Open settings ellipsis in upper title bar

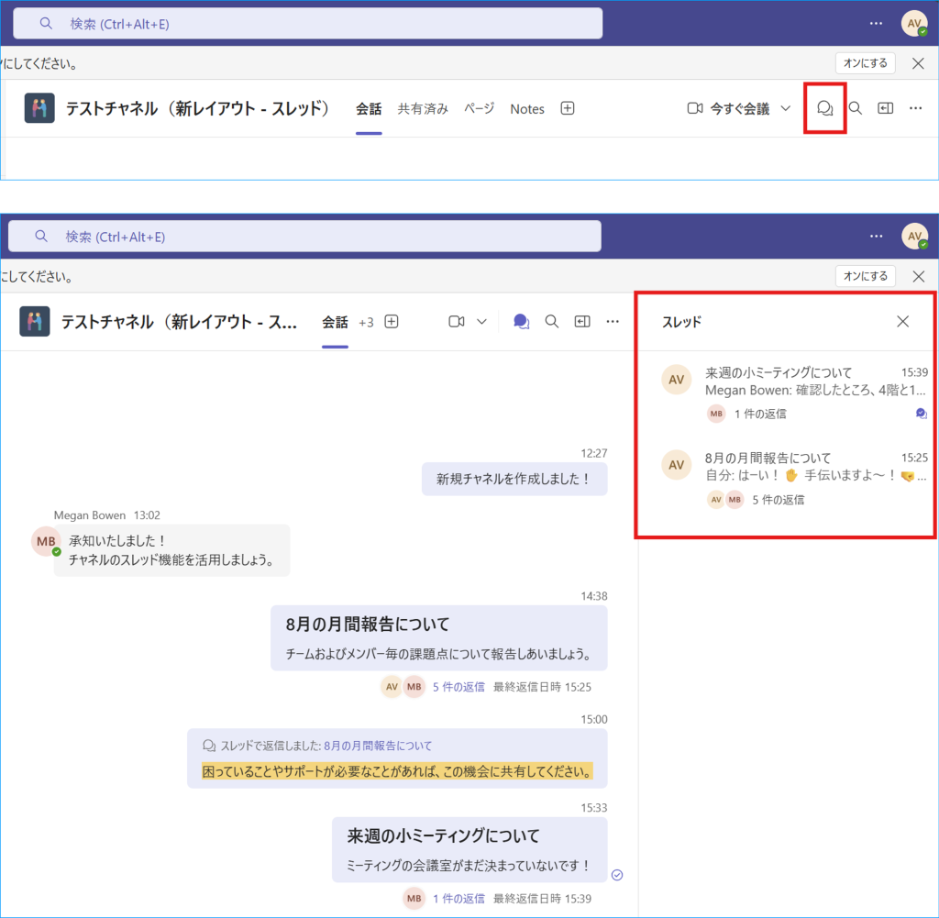click(x=876, y=23)
